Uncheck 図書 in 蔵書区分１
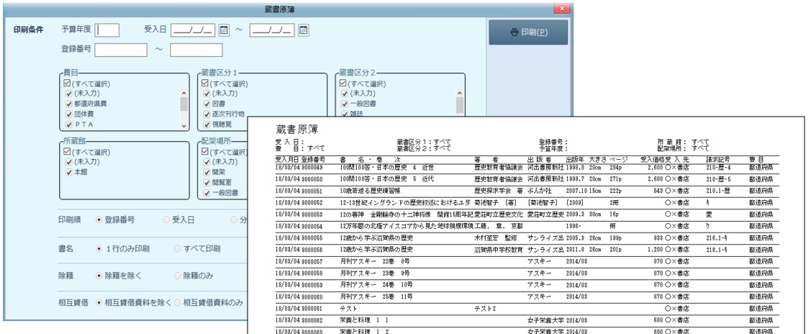 [x=207, y=104]
